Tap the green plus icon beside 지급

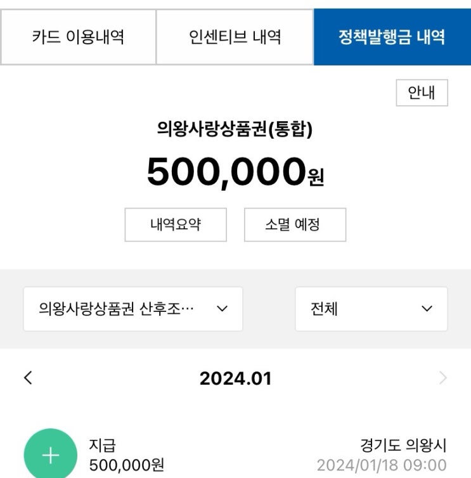[x=50, y=455]
